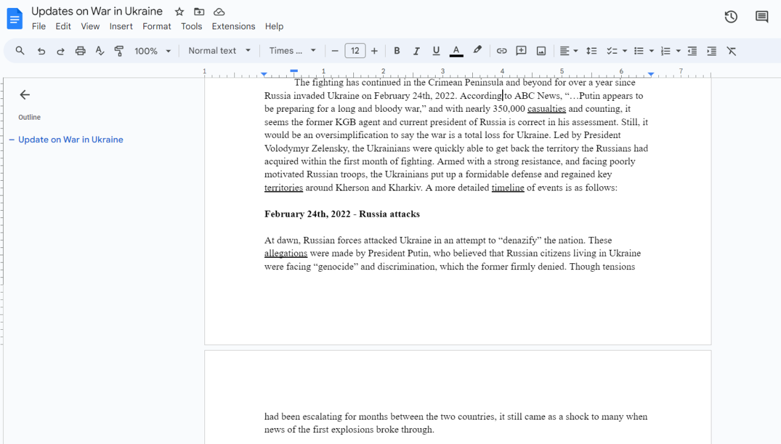Image resolution: width=781 pixels, height=444 pixels.
Task: Click the undo arrow icon
Action: [x=41, y=51]
